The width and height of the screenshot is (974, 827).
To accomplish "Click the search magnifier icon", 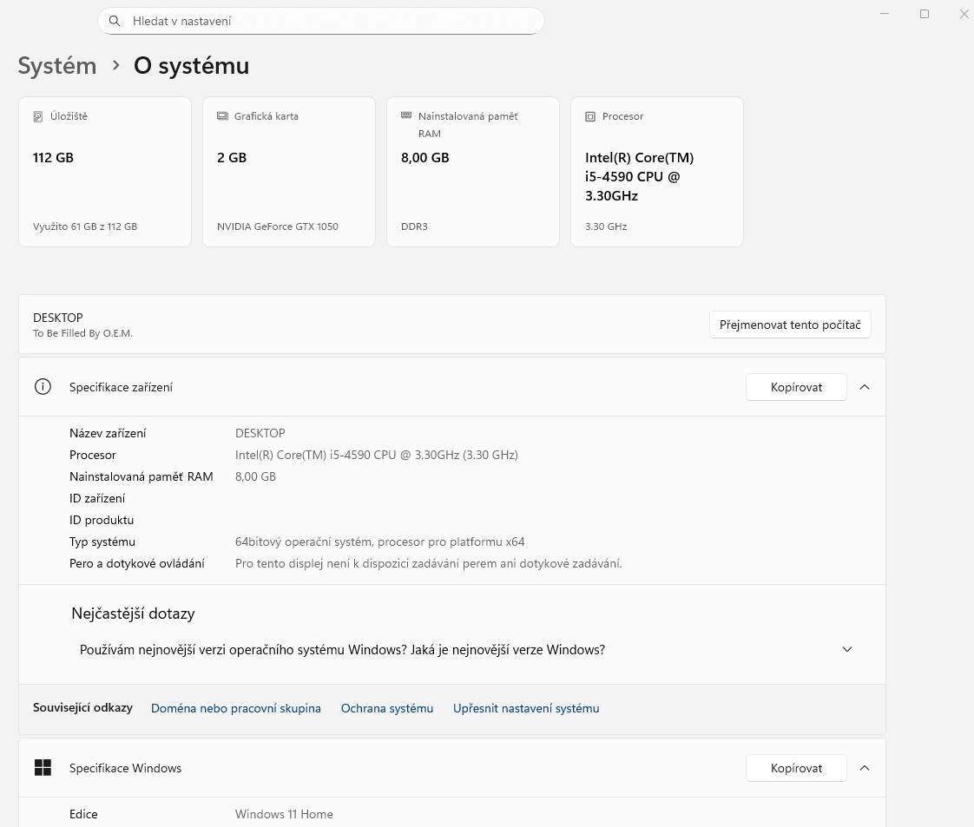I will coord(115,21).
